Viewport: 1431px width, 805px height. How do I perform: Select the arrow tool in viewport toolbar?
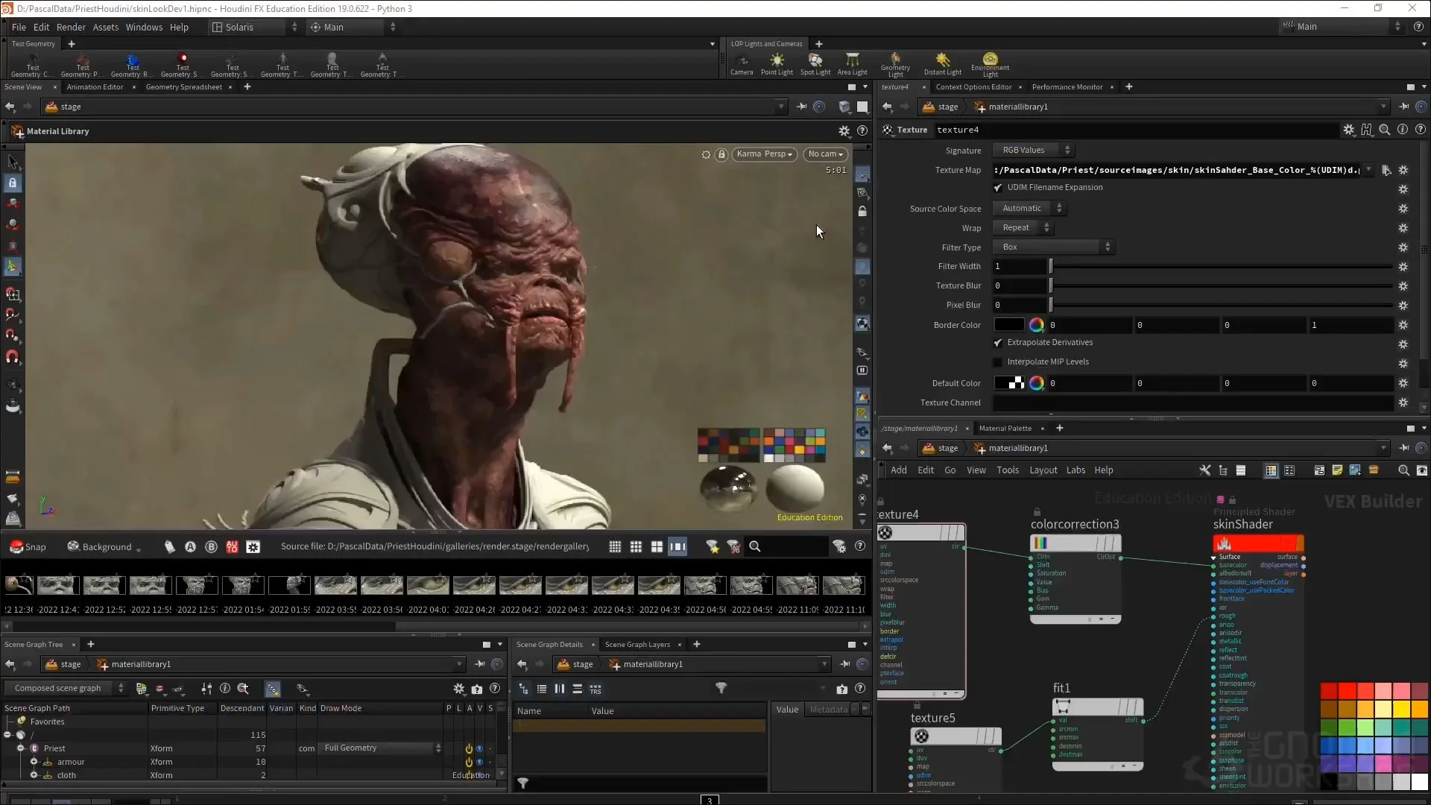coord(12,162)
